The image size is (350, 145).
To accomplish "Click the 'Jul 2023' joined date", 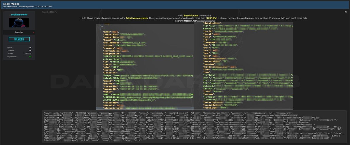I will [28, 54].
